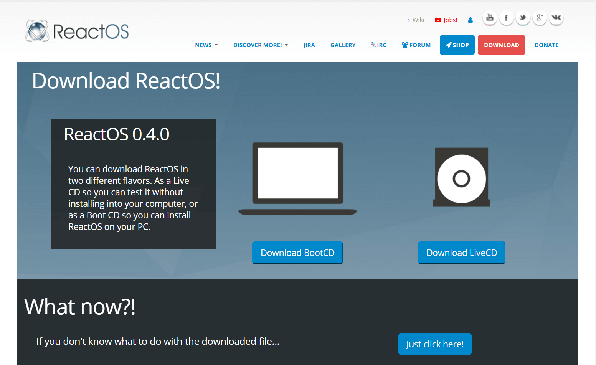Click the Facebook social icon
The width and height of the screenshot is (596, 365).
(506, 18)
